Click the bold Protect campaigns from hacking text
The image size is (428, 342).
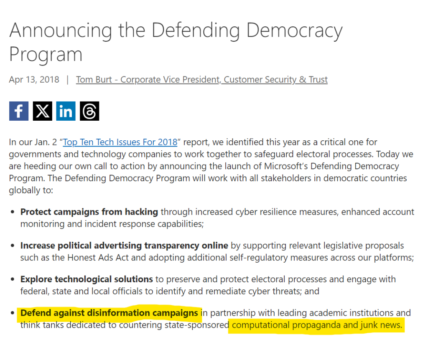tap(89, 212)
